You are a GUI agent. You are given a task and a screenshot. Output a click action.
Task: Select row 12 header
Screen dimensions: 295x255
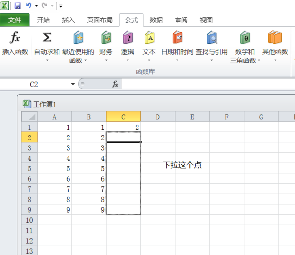point(29,241)
